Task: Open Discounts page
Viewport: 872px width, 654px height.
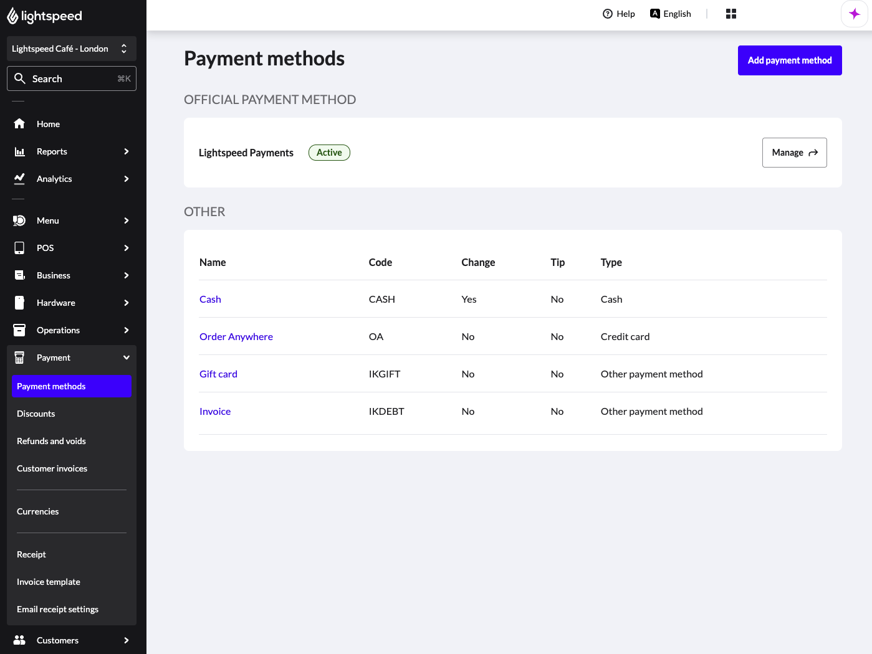Action: point(36,414)
